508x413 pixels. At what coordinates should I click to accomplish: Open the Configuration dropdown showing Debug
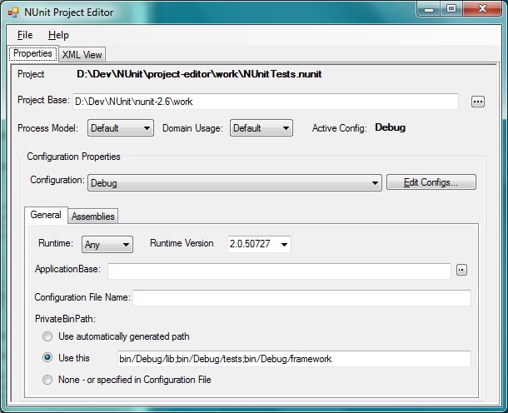(x=234, y=182)
